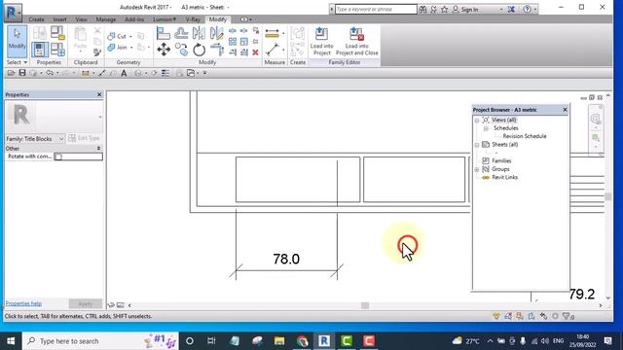Click the horizontal scrollbar thumb of drawing view

tap(365, 305)
